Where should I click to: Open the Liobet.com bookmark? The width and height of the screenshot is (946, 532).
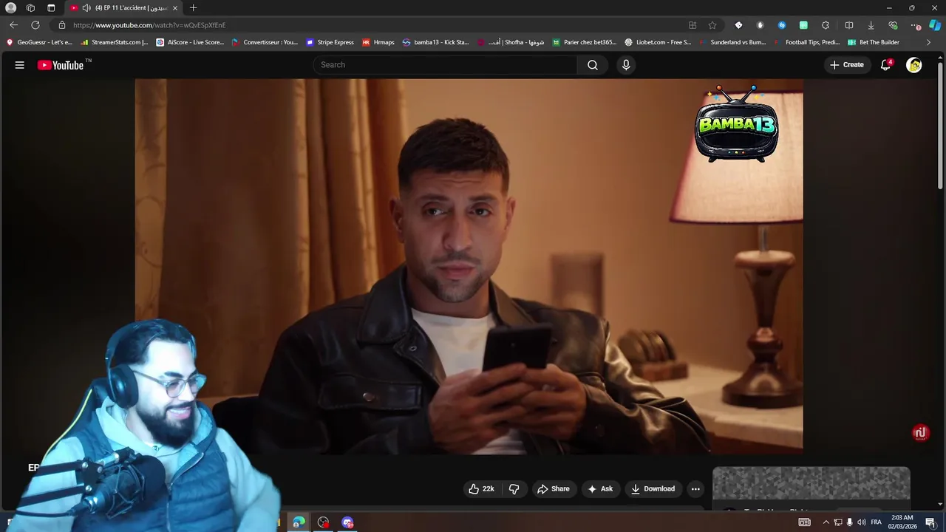659,42
